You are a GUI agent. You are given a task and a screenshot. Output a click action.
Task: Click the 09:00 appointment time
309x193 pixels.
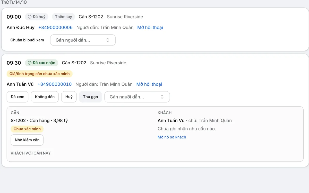point(14,17)
